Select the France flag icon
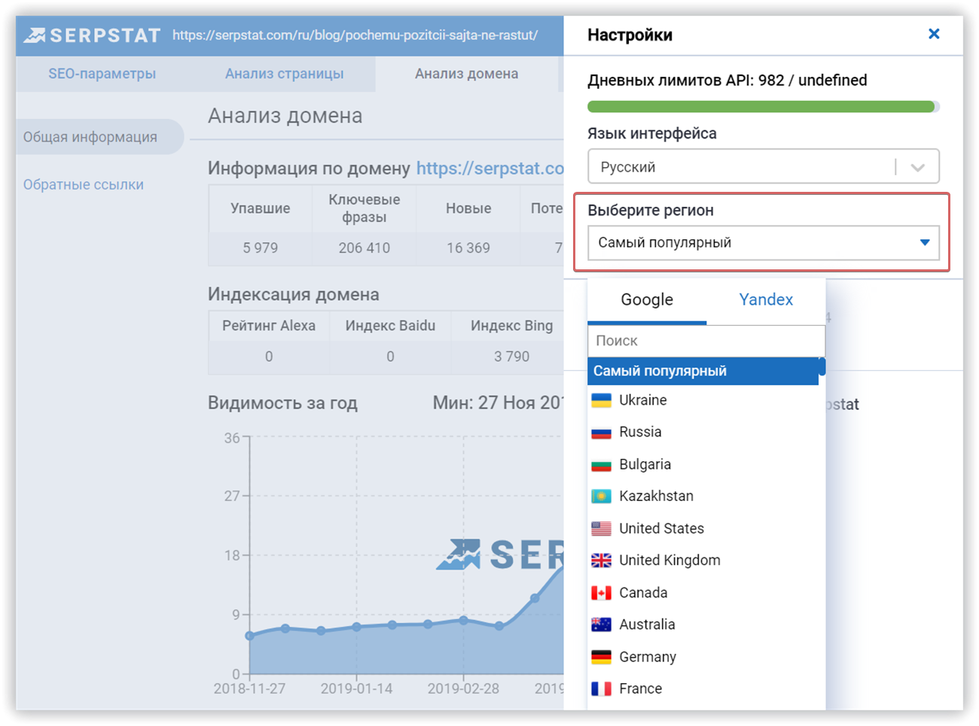This screenshot has height=726, width=979. pos(601,688)
